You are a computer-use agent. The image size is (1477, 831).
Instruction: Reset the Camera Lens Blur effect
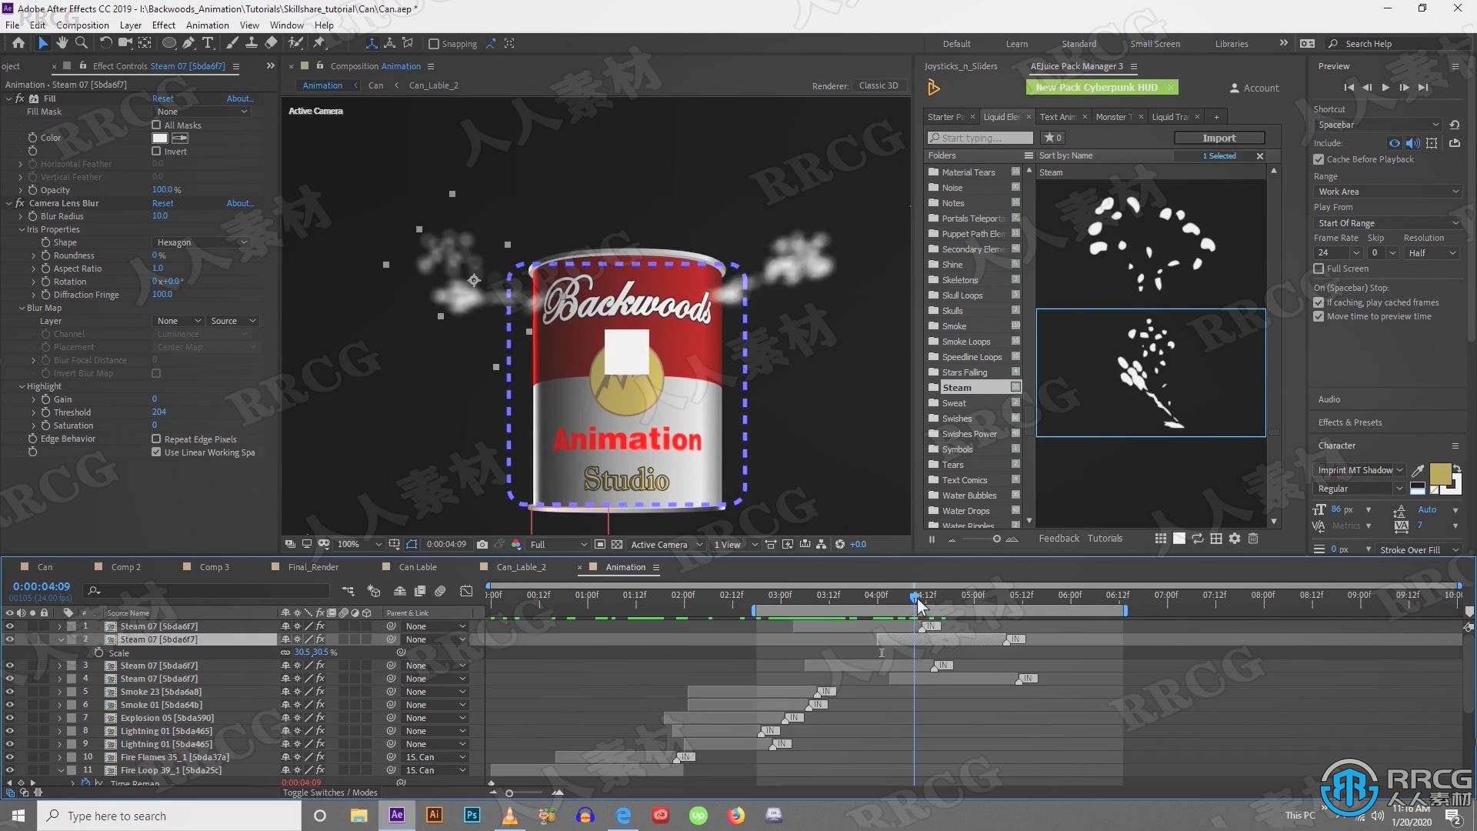click(163, 203)
